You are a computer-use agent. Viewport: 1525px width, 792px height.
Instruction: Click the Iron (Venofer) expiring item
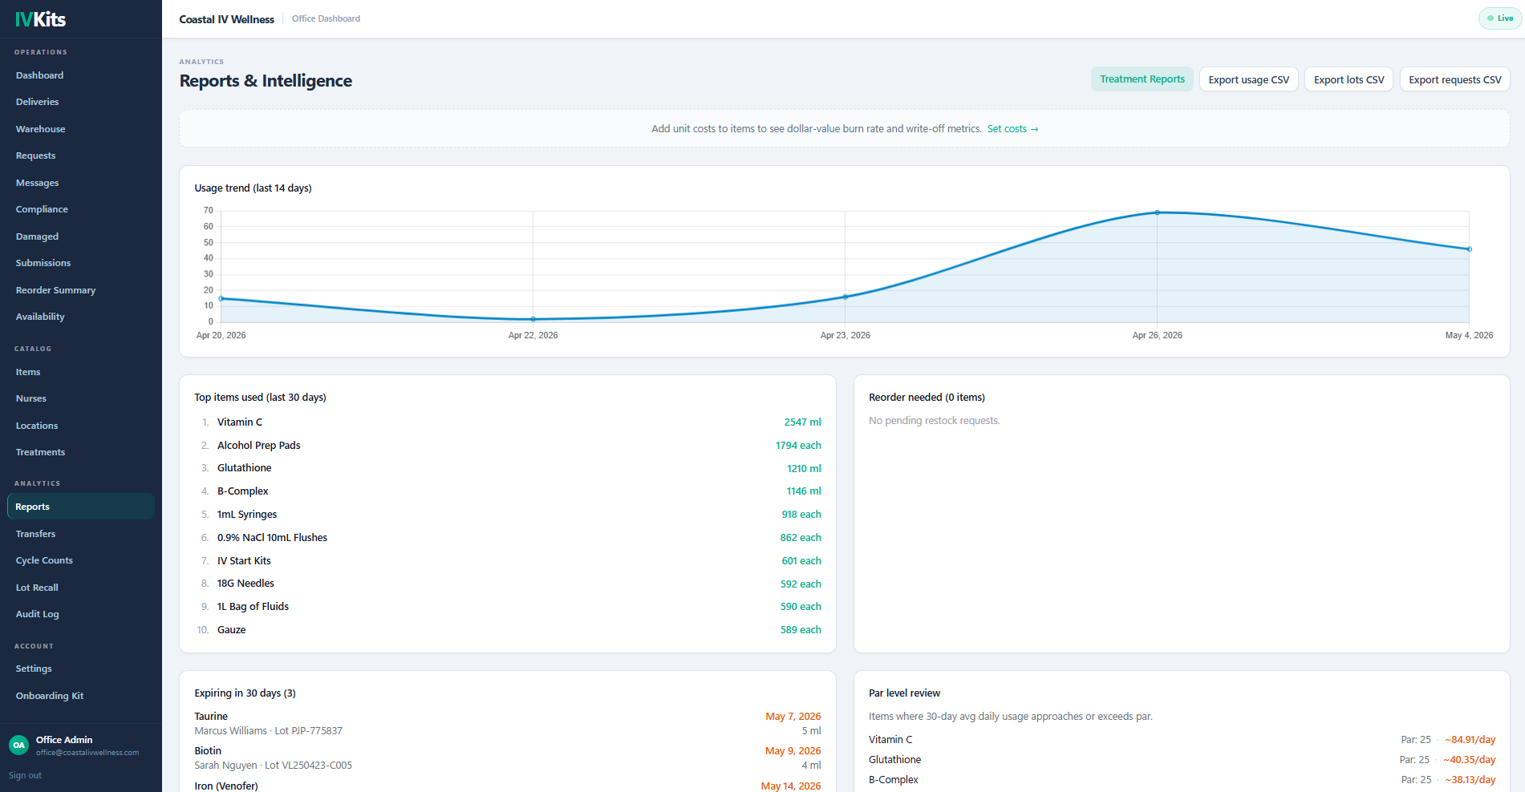pos(508,786)
